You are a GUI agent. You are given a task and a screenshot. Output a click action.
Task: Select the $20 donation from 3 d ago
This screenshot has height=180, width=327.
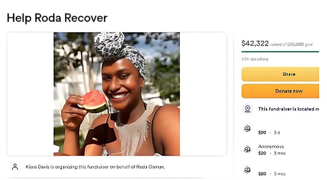tap(269, 132)
